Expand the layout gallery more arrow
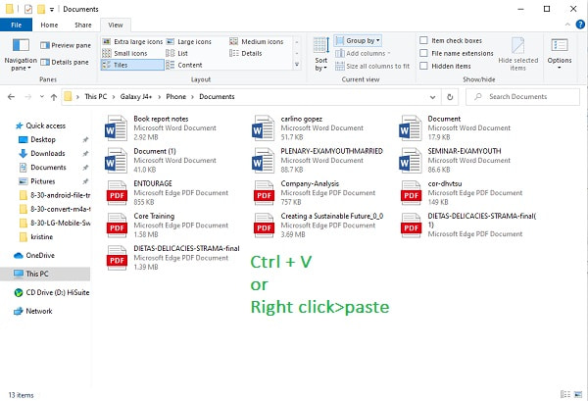The height and width of the screenshot is (401, 588). point(297,65)
